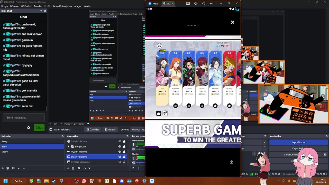Unlock the BongoCam source

click(124, 146)
